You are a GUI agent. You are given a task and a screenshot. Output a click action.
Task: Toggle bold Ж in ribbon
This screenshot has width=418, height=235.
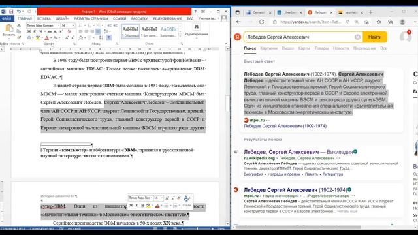[29, 31]
